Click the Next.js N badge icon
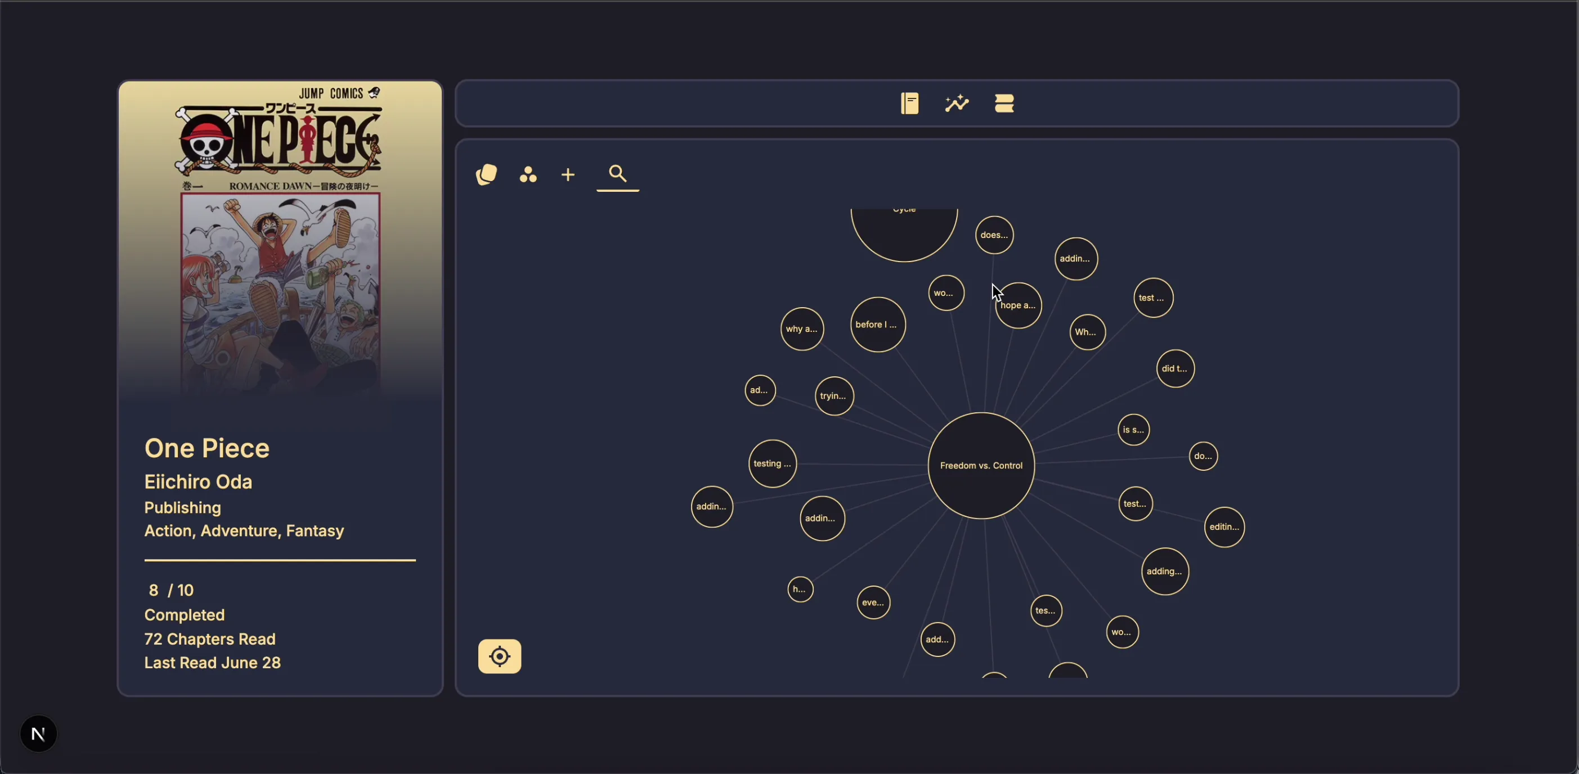This screenshot has width=1579, height=774. (x=39, y=733)
